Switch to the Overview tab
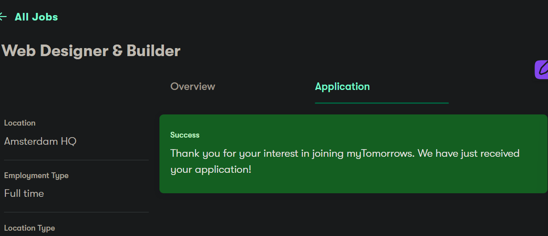 point(192,86)
